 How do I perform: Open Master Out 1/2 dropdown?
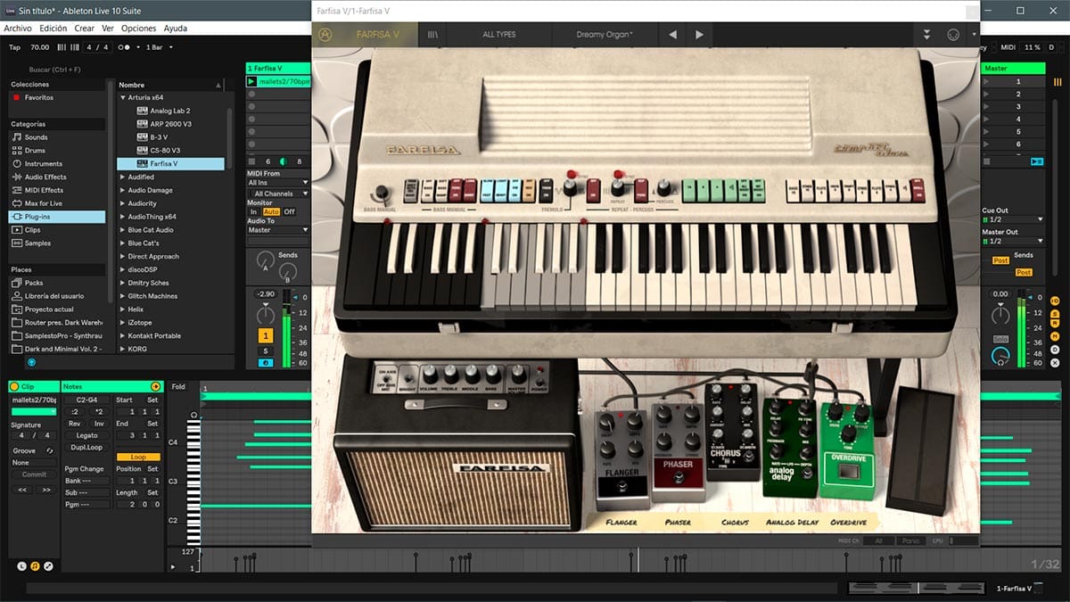(1013, 241)
